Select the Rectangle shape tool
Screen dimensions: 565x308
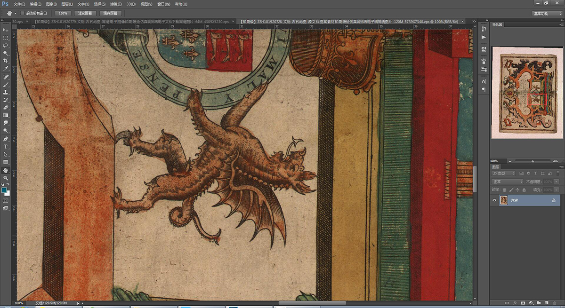(7, 162)
